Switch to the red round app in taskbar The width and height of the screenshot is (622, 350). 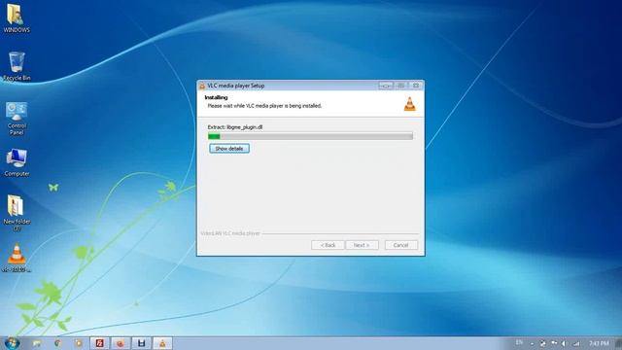(x=121, y=343)
